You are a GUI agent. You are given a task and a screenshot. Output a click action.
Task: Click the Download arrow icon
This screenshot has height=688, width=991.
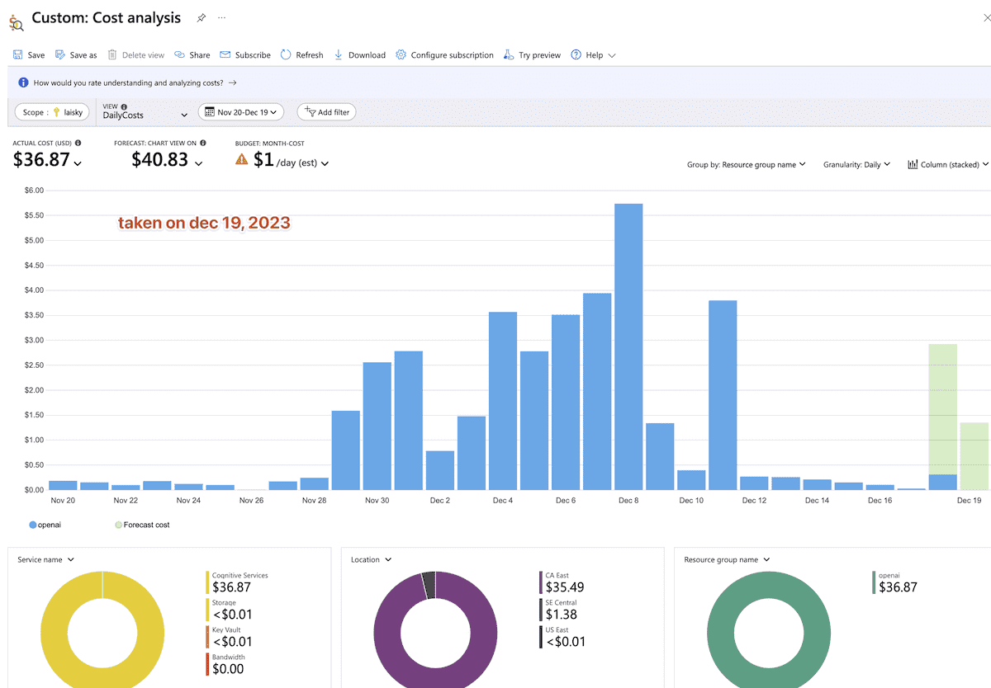click(339, 55)
